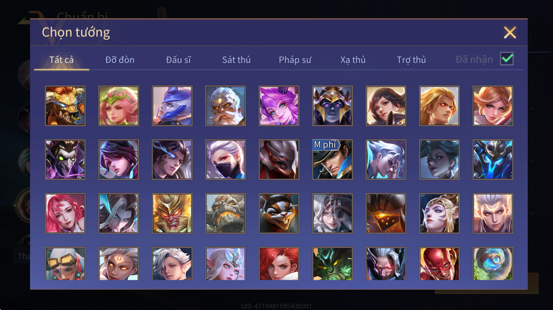The width and height of the screenshot is (553, 310).
Task: Choose the red-suited Flash hero portrait
Action: 439,264
